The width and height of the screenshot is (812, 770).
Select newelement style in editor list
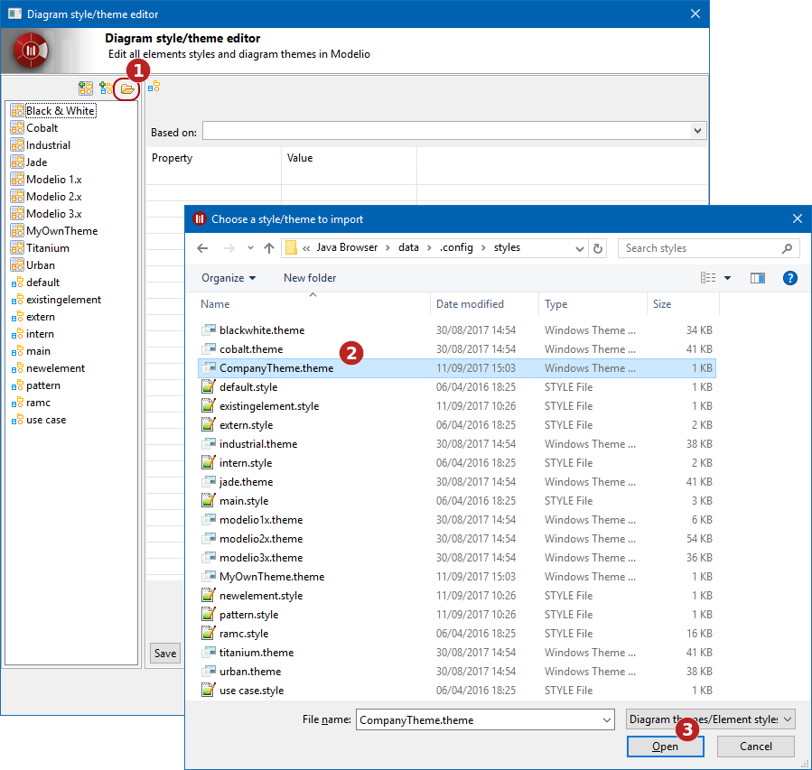click(55, 368)
